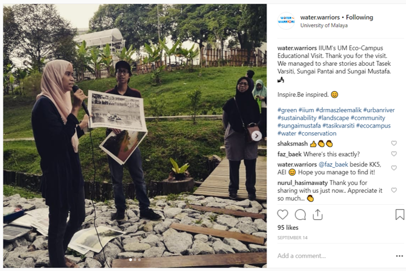Image resolution: width=406 pixels, height=271 pixels.
Task: Like the shaksmash comment heart
Action: [x=394, y=143]
